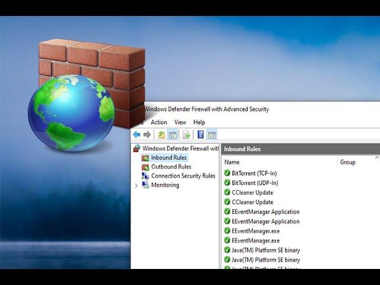Click green check icon of second Java(TM) Platform rule
Screen dimensions: 380x285
click(x=227, y=259)
